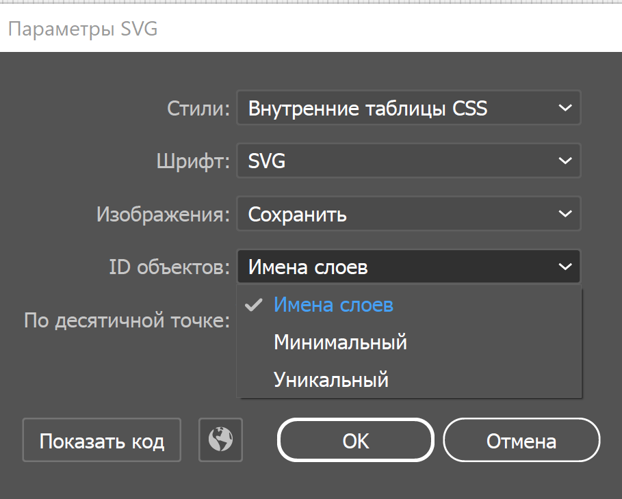Select the Минимальный option
This screenshot has width=622, height=499.
point(340,342)
